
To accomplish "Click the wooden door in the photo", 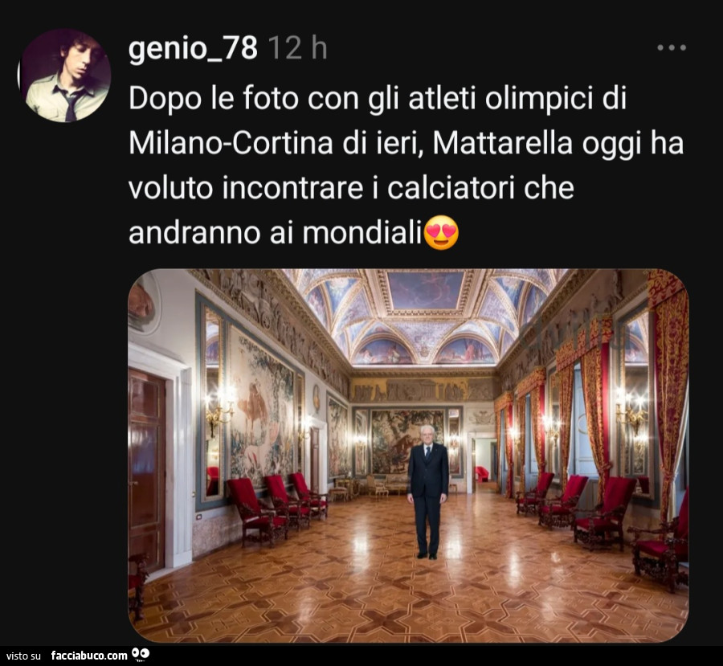I will pyautogui.click(x=147, y=471).
